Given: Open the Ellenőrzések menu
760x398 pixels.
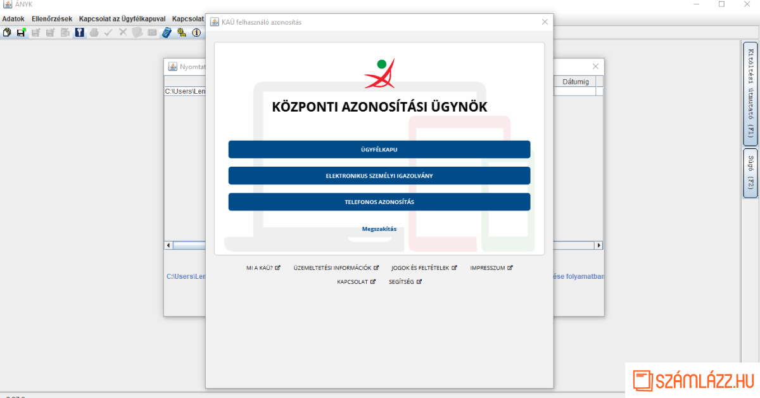Looking at the screenshot, I should coord(52,19).
